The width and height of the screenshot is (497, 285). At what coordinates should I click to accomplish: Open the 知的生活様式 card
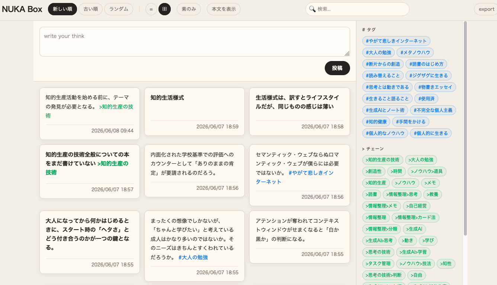click(195, 112)
